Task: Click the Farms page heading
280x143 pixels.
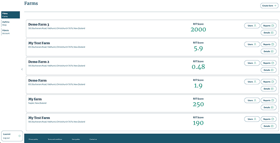Action: tap(31, 3)
